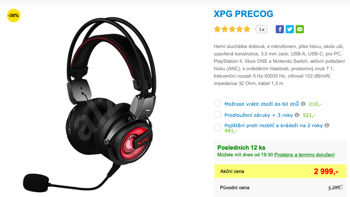Click the five-star rating
The height and width of the screenshot is (197, 350).
pyautogui.click(x=232, y=29)
